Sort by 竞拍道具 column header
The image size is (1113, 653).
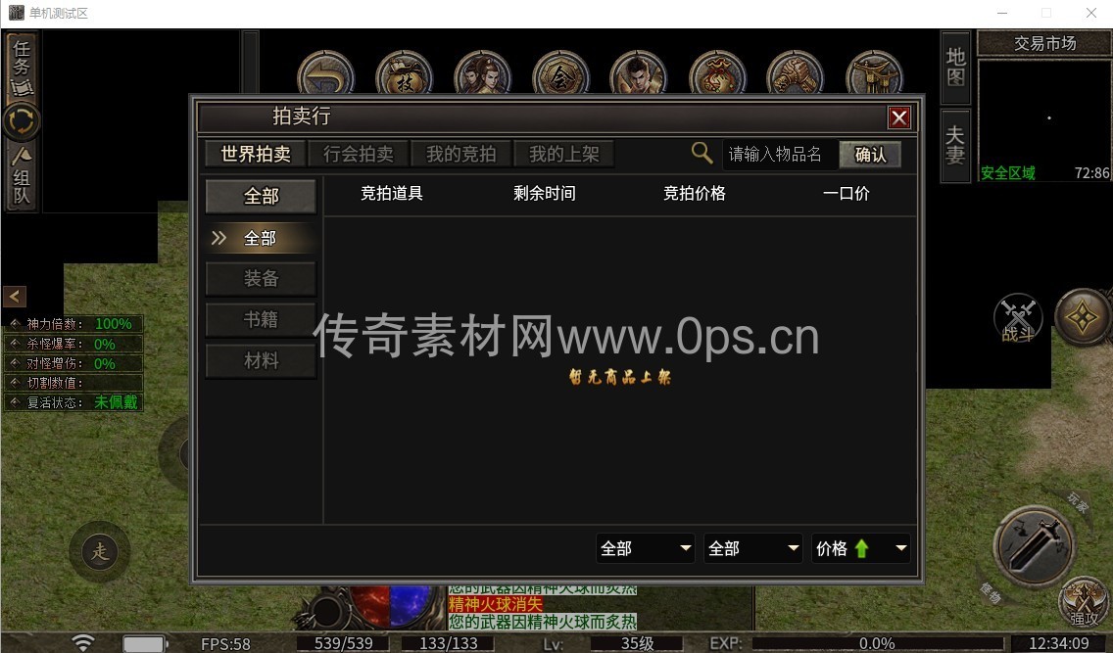[392, 194]
